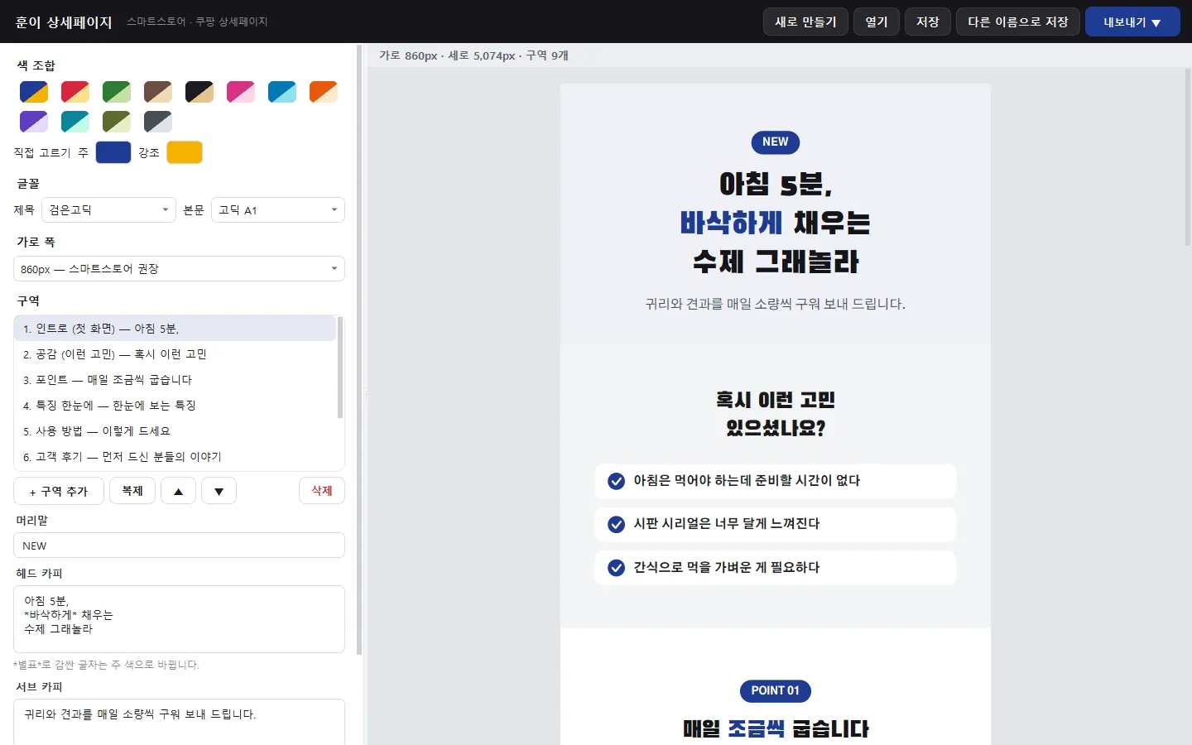Select the blue and yellow color combination
1192x745 pixels.
click(x=34, y=92)
